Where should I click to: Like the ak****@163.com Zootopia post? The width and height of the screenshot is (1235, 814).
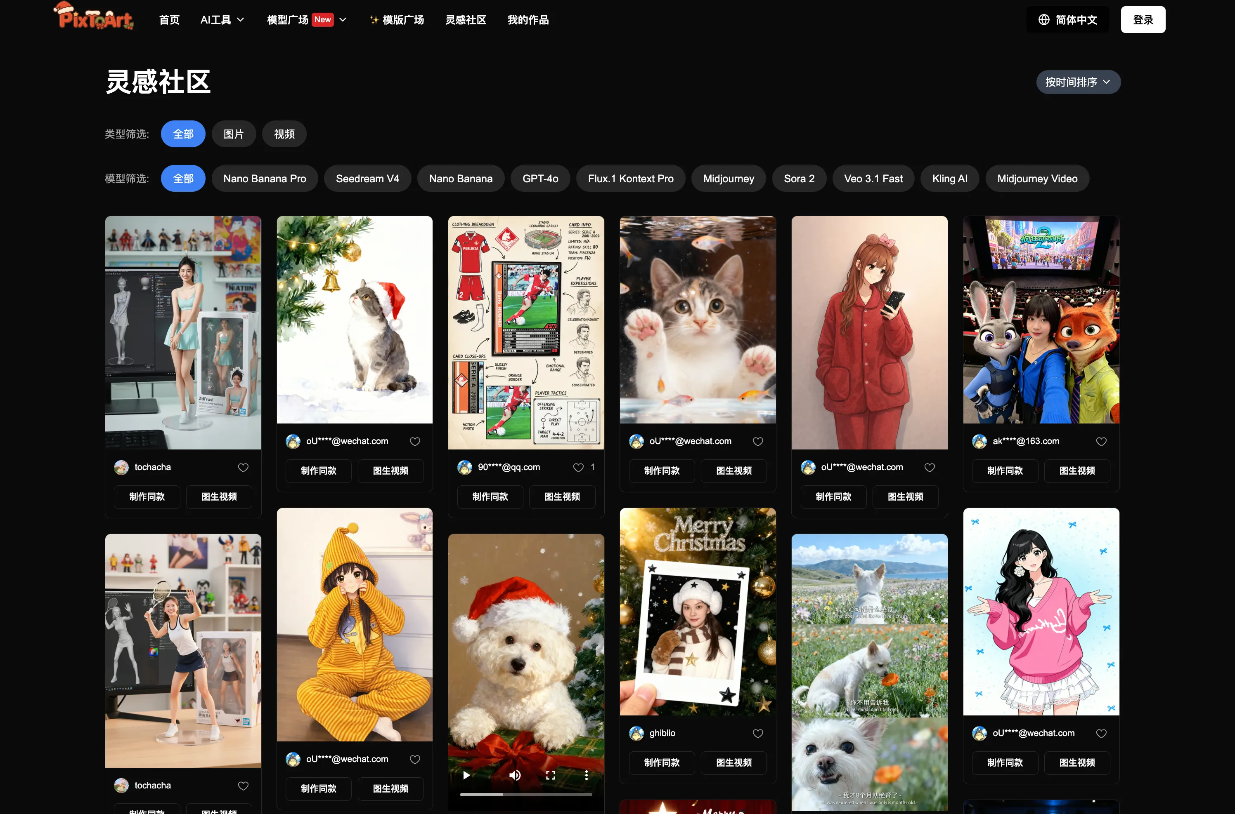[1101, 441]
